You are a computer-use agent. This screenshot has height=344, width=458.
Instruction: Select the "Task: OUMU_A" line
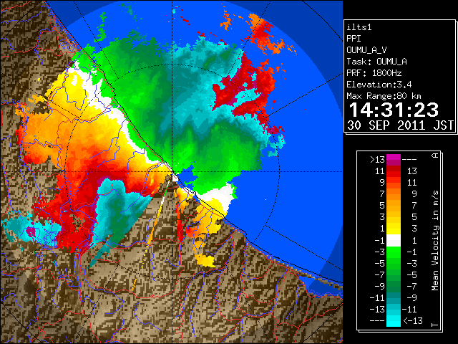pos(376,62)
